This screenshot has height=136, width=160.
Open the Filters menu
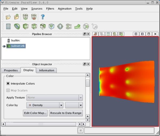(x=50, y=9)
